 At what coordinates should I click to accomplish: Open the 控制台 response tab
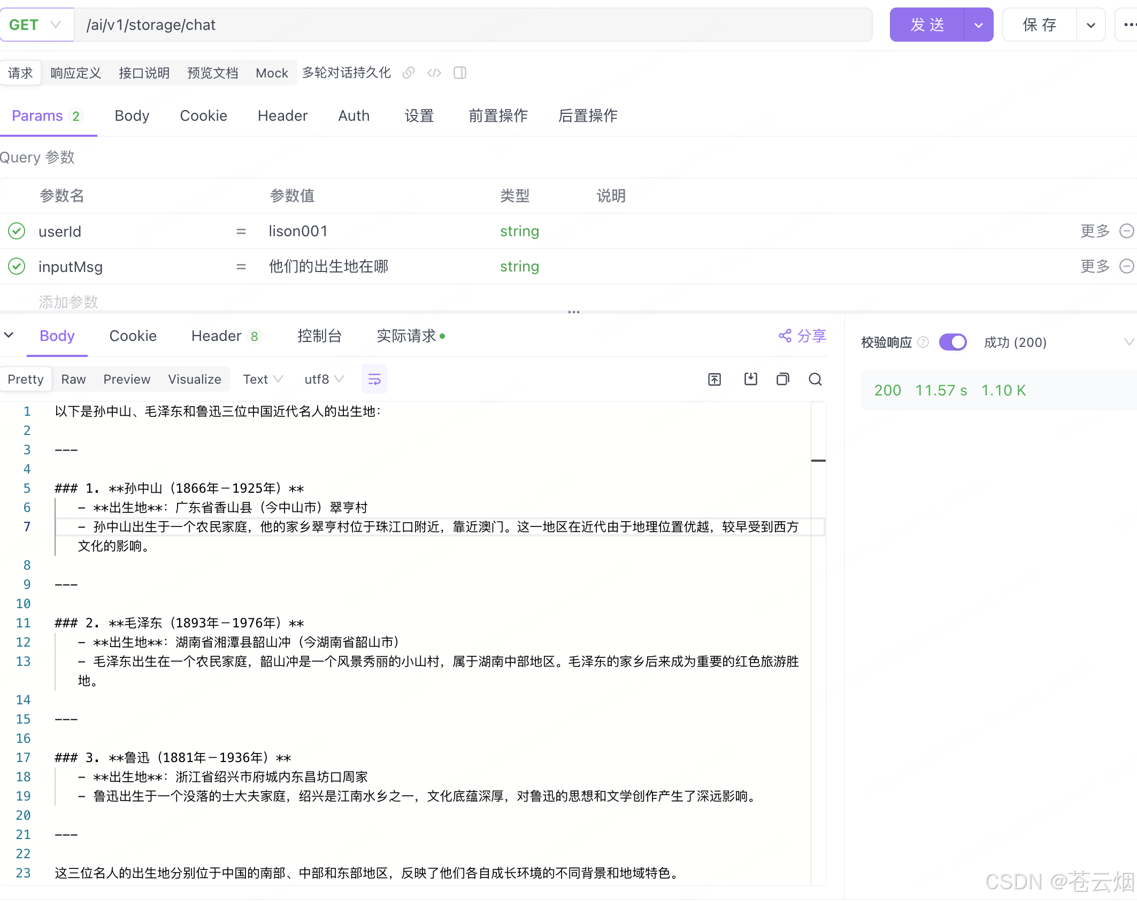point(319,336)
